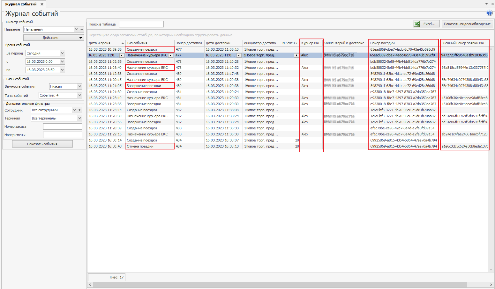Add employee with plus button
Viewport: 495px width, 289px height.
(x=80, y=110)
